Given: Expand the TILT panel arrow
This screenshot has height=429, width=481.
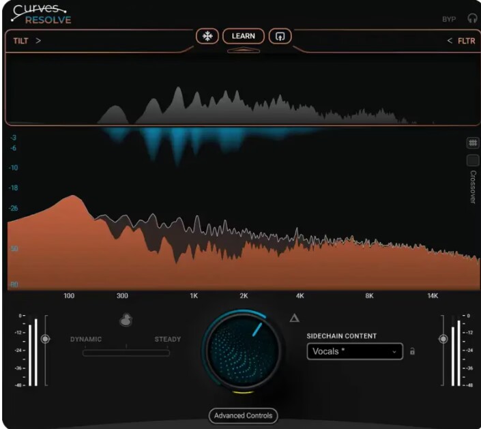Looking at the screenshot, I should coord(38,40).
